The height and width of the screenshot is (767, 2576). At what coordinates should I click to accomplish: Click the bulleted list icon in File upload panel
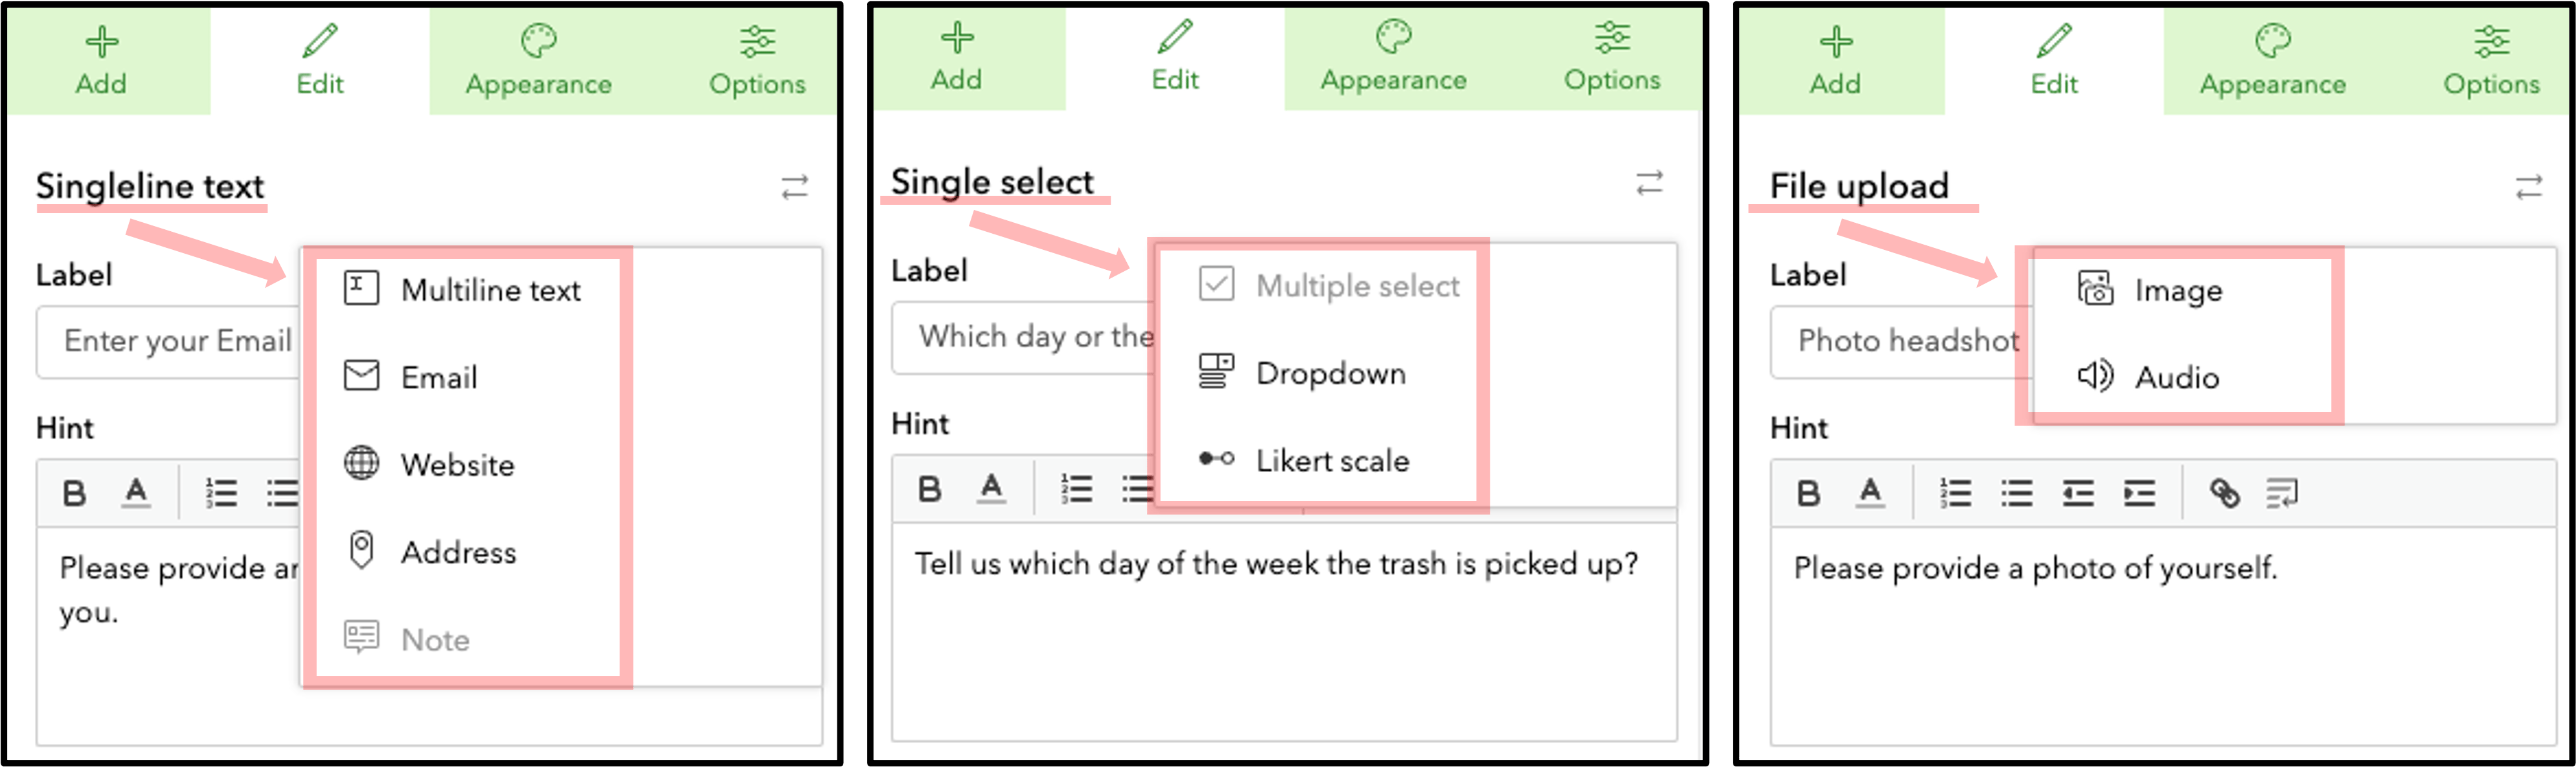(x=2016, y=493)
